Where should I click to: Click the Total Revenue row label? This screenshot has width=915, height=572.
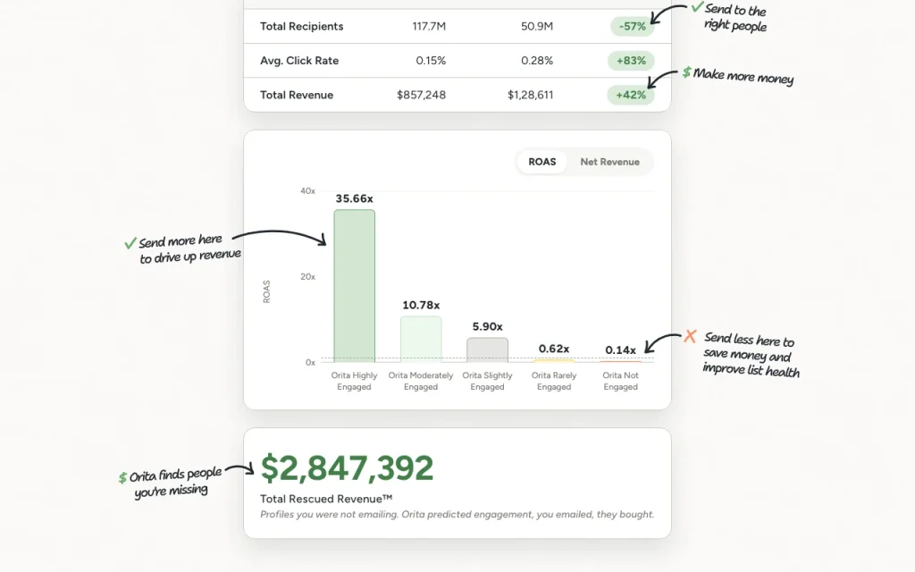coord(297,95)
